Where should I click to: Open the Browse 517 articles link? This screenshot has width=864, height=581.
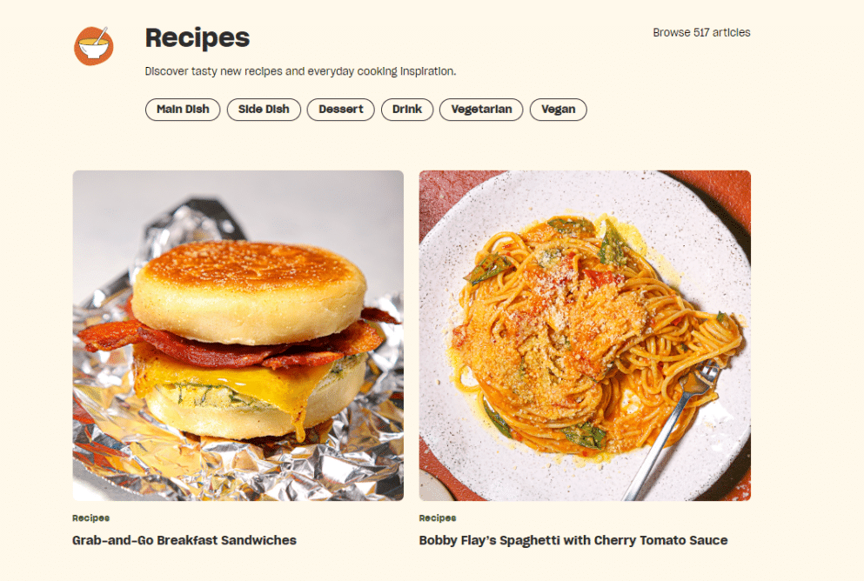[701, 32]
